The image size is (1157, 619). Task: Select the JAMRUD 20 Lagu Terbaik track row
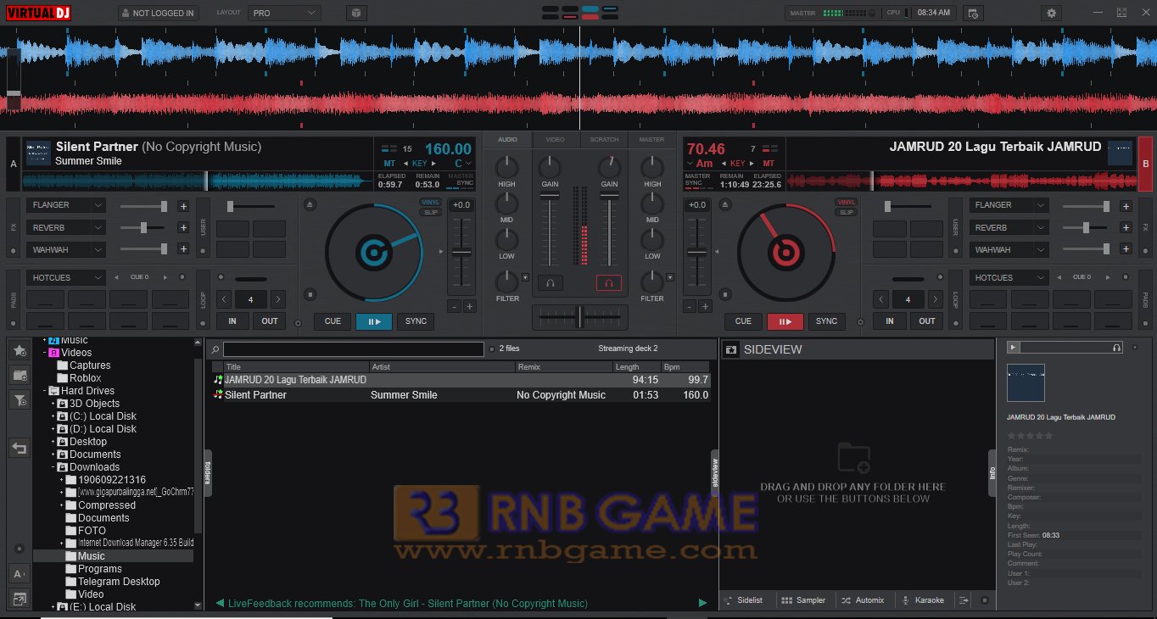461,380
